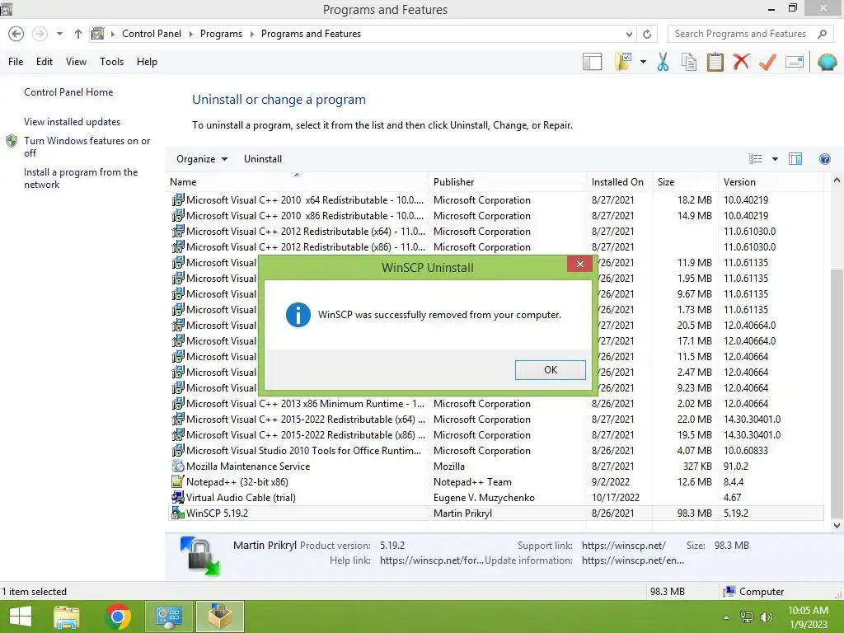Expand the folder options toolbar dropdown arrow
Image resolution: width=844 pixels, height=633 pixels.
click(x=643, y=62)
